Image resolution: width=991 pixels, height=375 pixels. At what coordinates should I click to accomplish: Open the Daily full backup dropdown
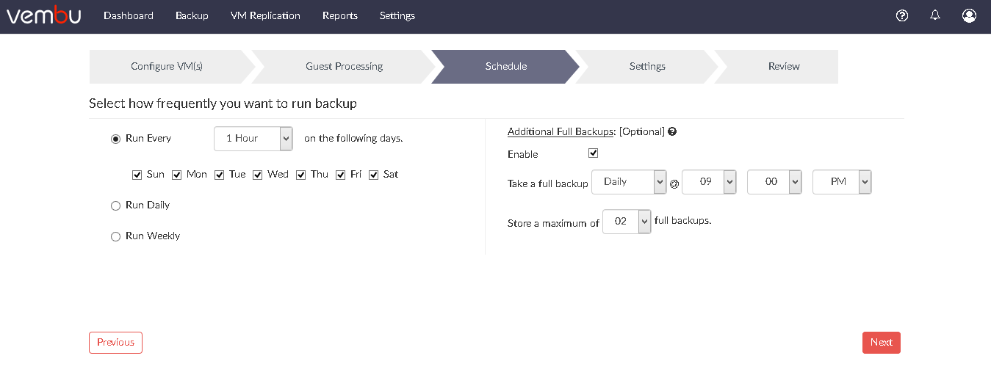(x=629, y=182)
